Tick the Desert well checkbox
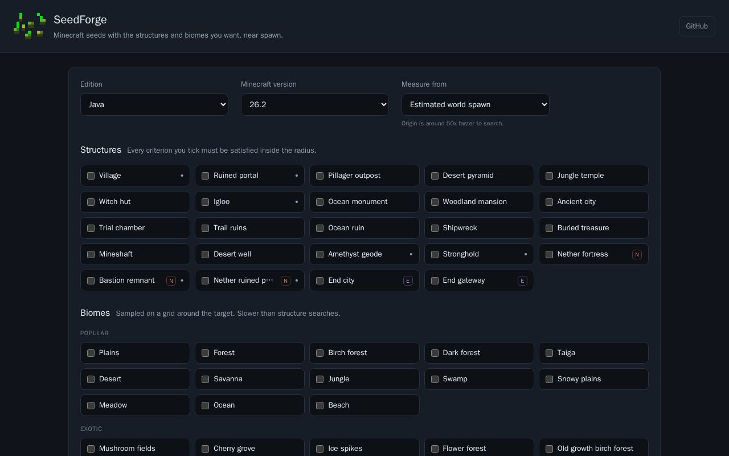Screen dimensions: 729x456 coord(205,254)
